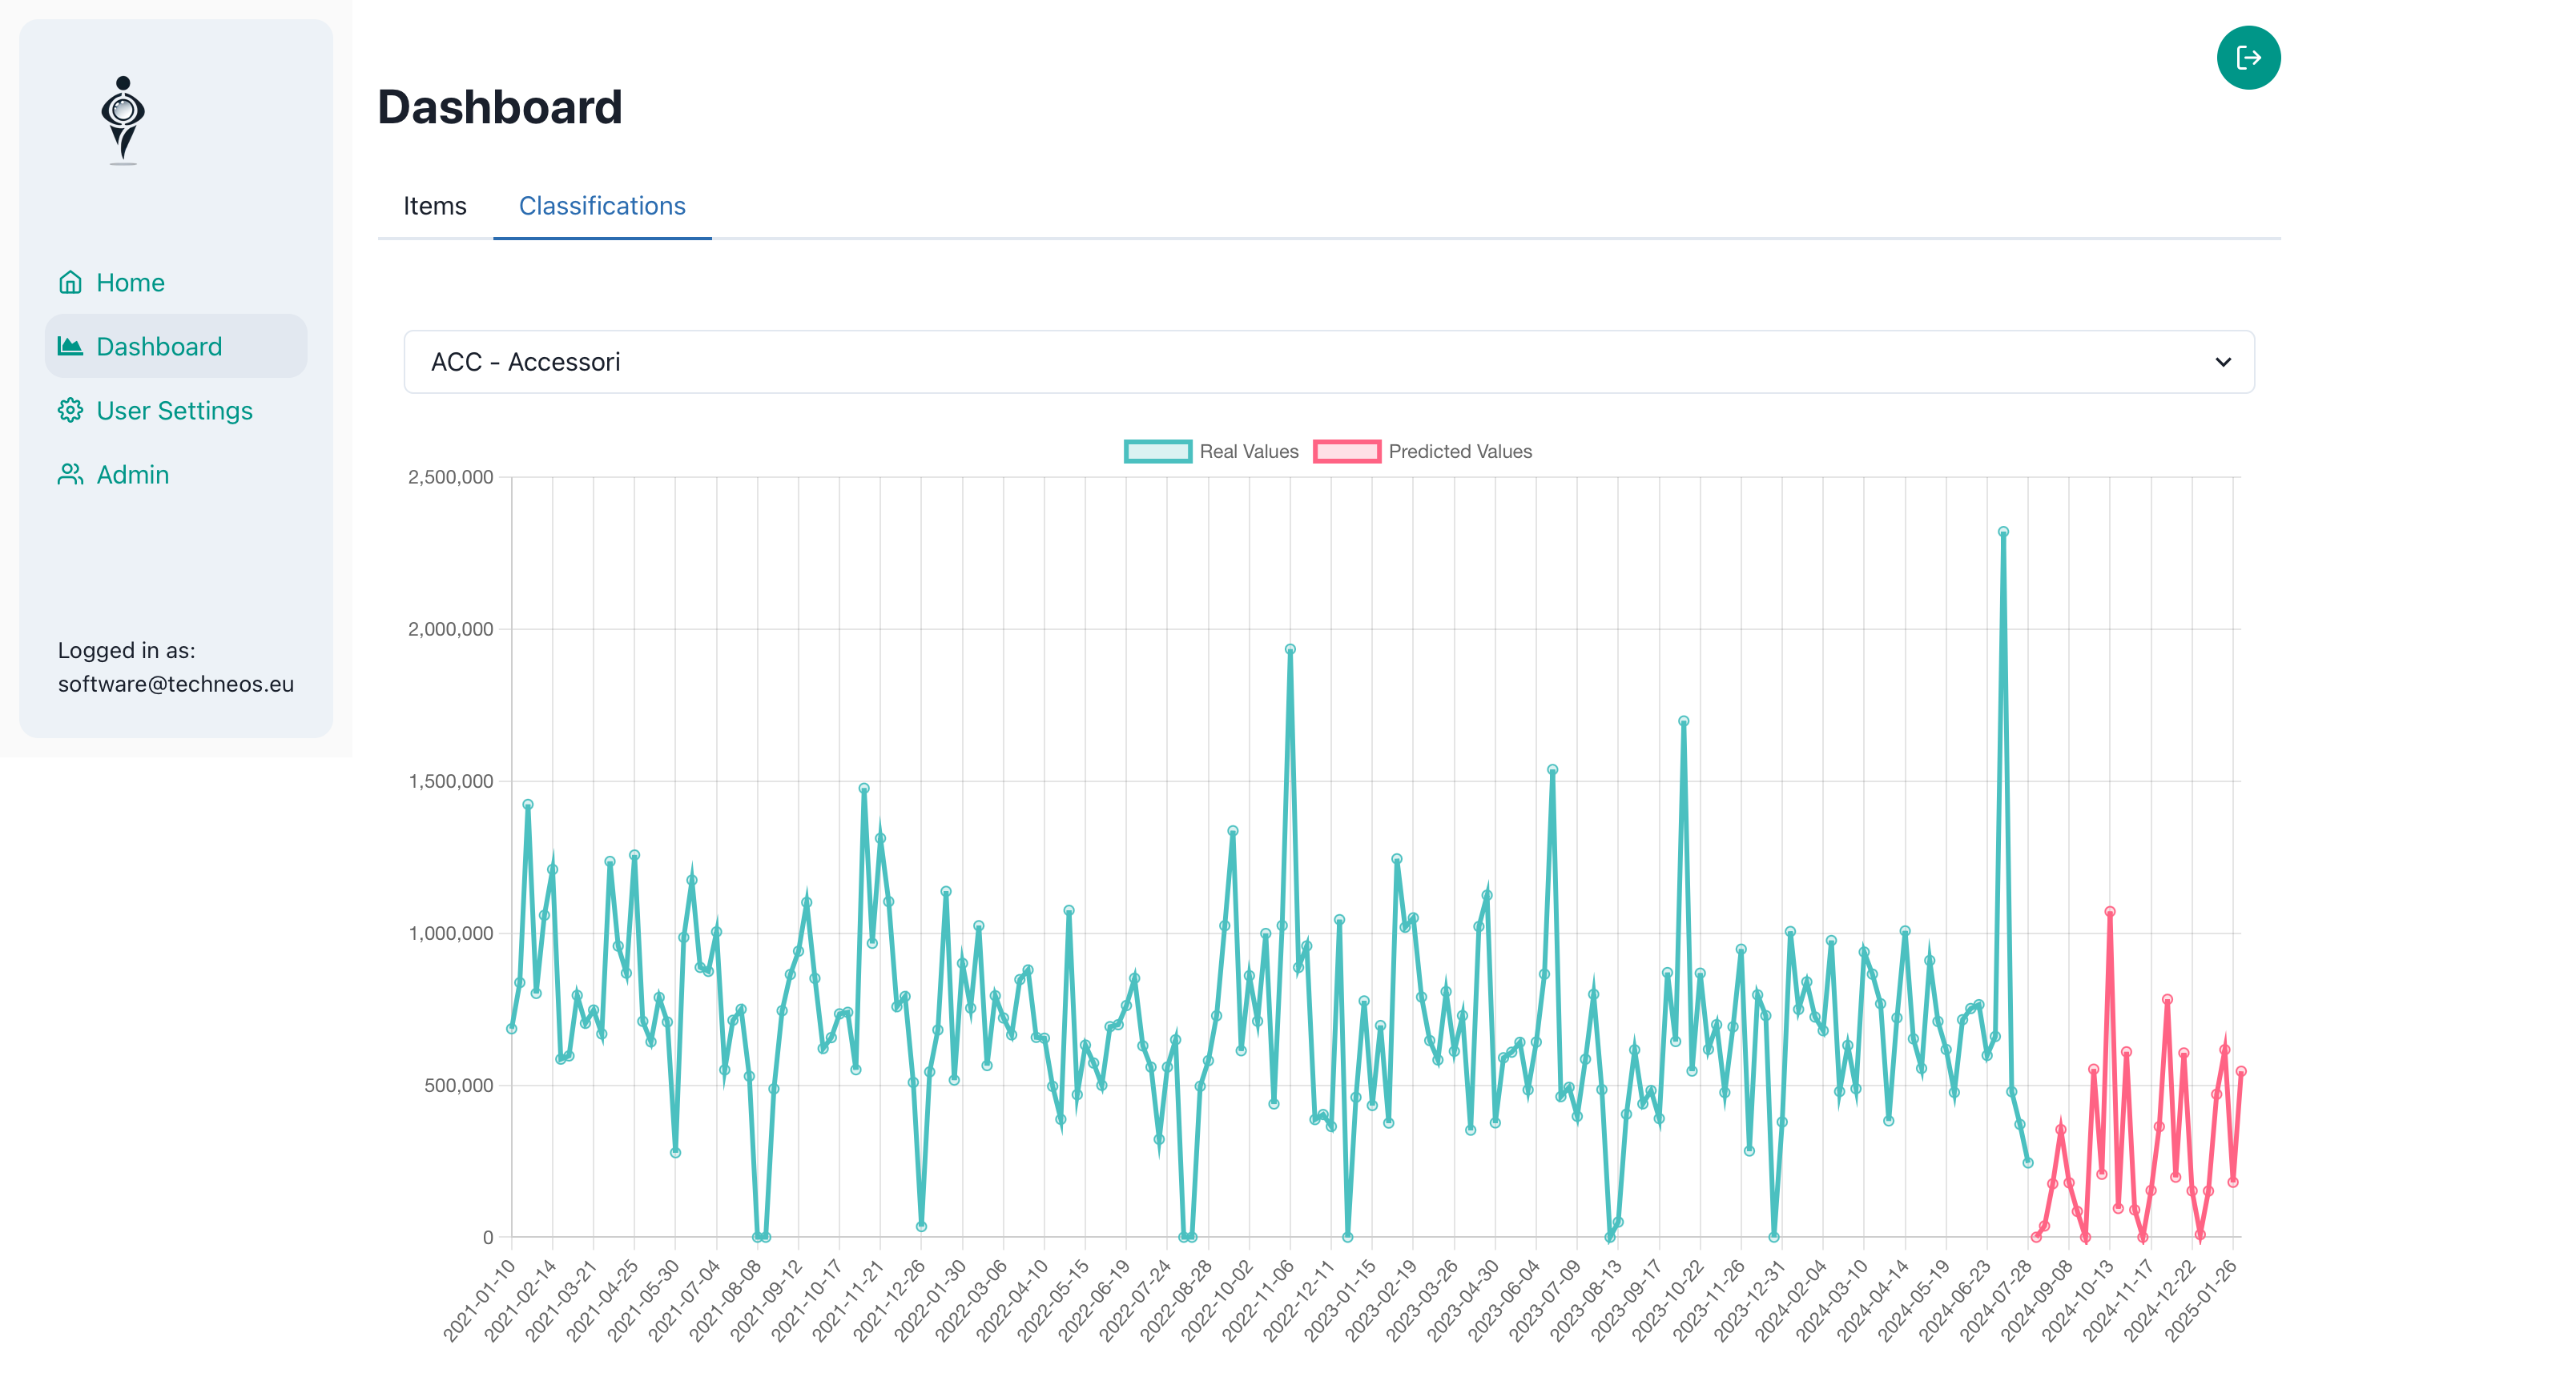Click the Admin users icon
The width and height of the screenshot is (2576, 1377).
pos(70,475)
